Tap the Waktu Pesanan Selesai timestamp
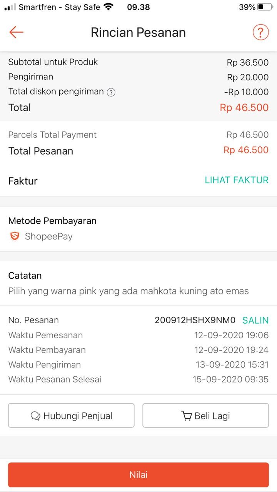 click(x=230, y=379)
